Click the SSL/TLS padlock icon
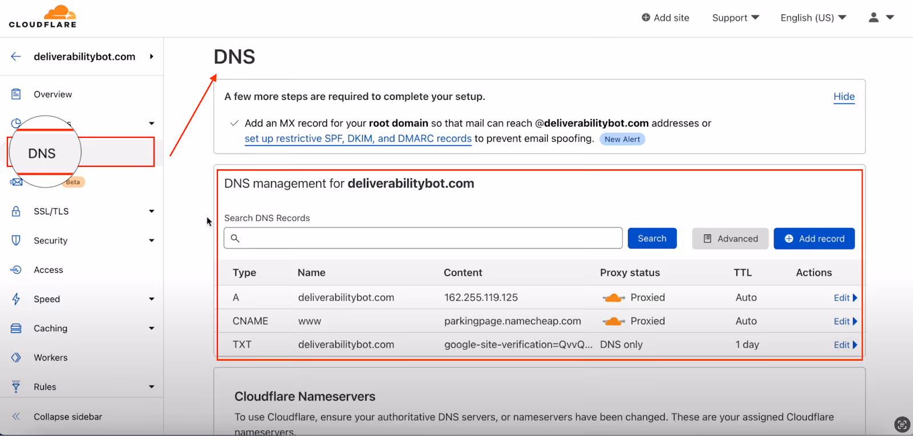Image resolution: width=913 pixels, height=436 pixels. [16, 211]
